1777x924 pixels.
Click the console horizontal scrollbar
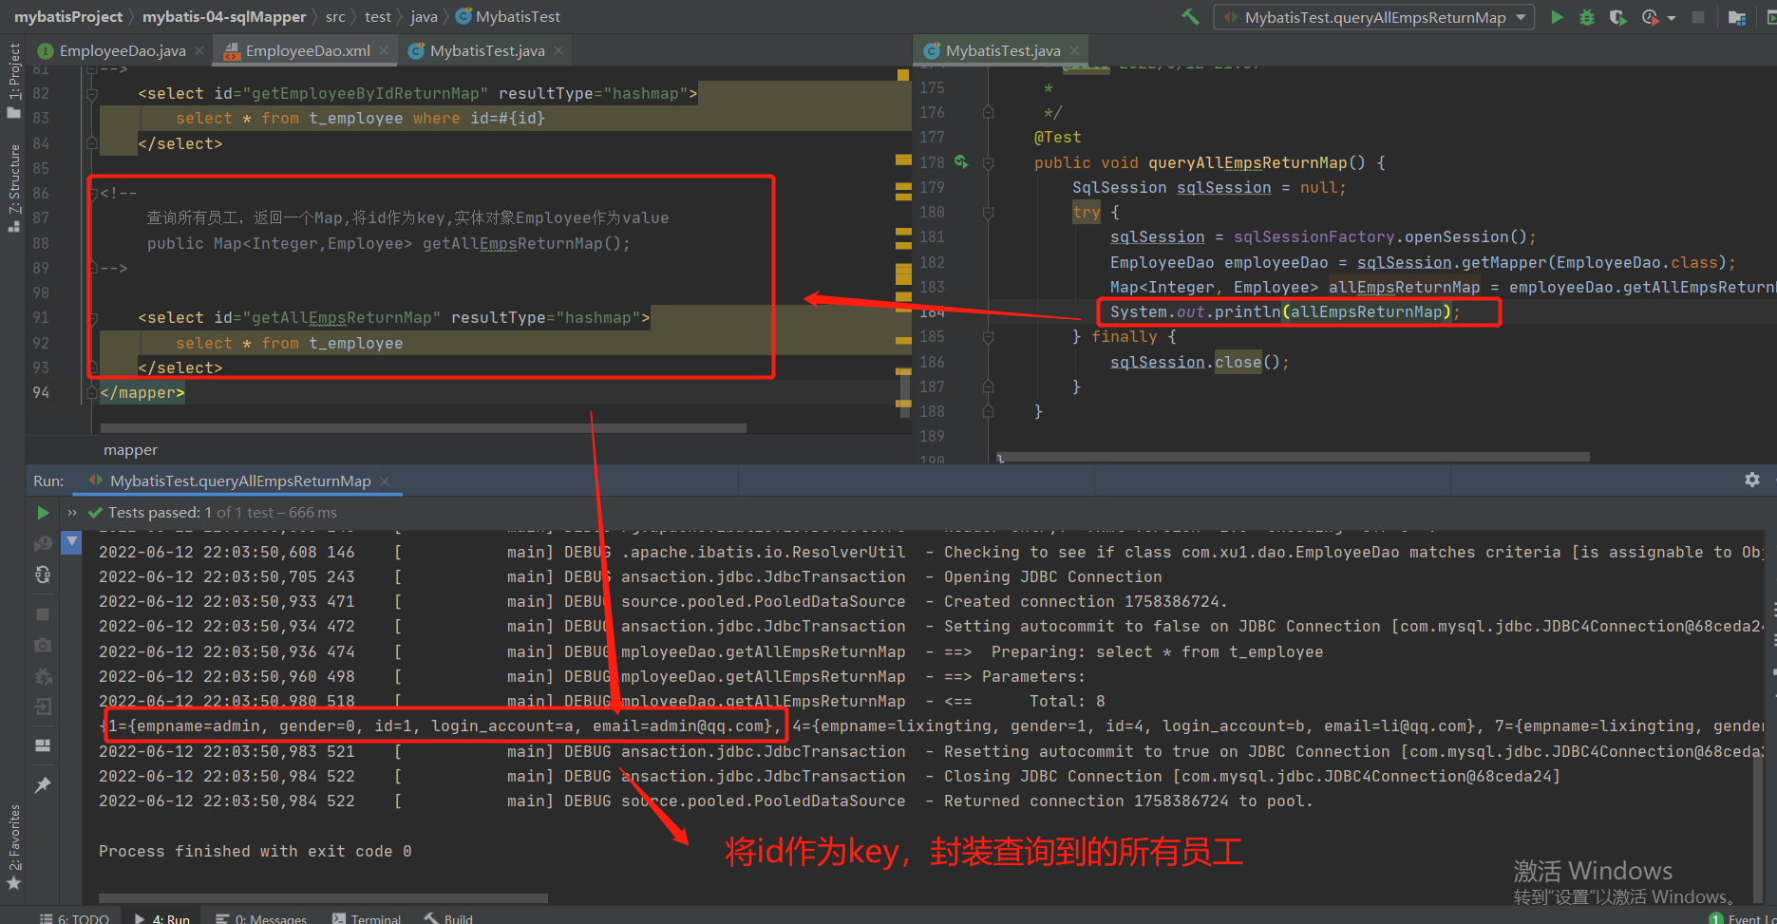click(323, 897)
